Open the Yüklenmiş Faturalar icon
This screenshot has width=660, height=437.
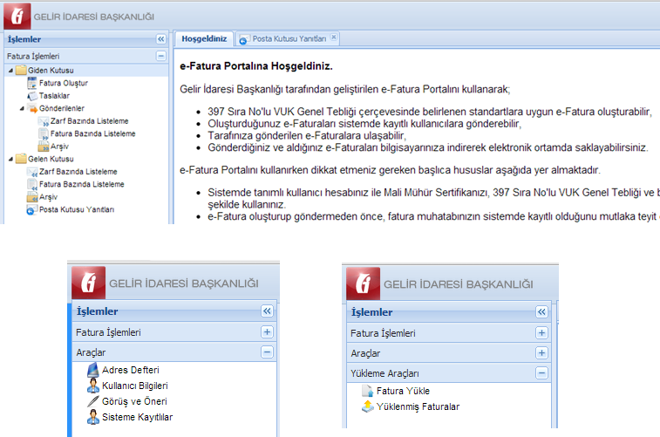pyautogui.click(x=367, y=406)
